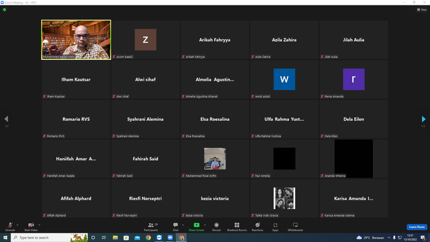This screenshot has height=242, width=430.
Task: Click Talita Vide Gracia's profile photo
Action: [x=284, y=198]
